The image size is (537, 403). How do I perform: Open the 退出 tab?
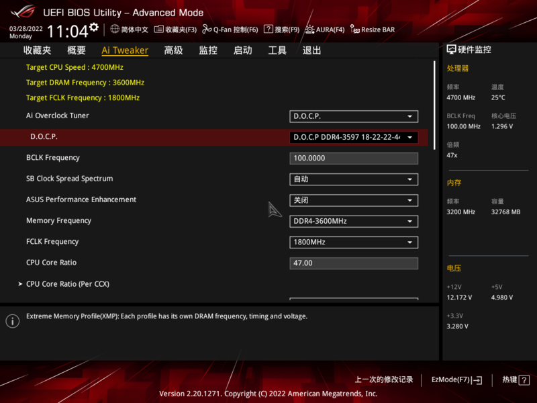(312, 50)
